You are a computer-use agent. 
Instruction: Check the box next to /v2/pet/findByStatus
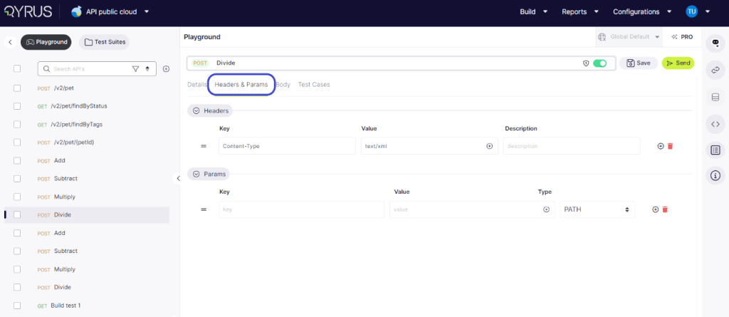17,106
